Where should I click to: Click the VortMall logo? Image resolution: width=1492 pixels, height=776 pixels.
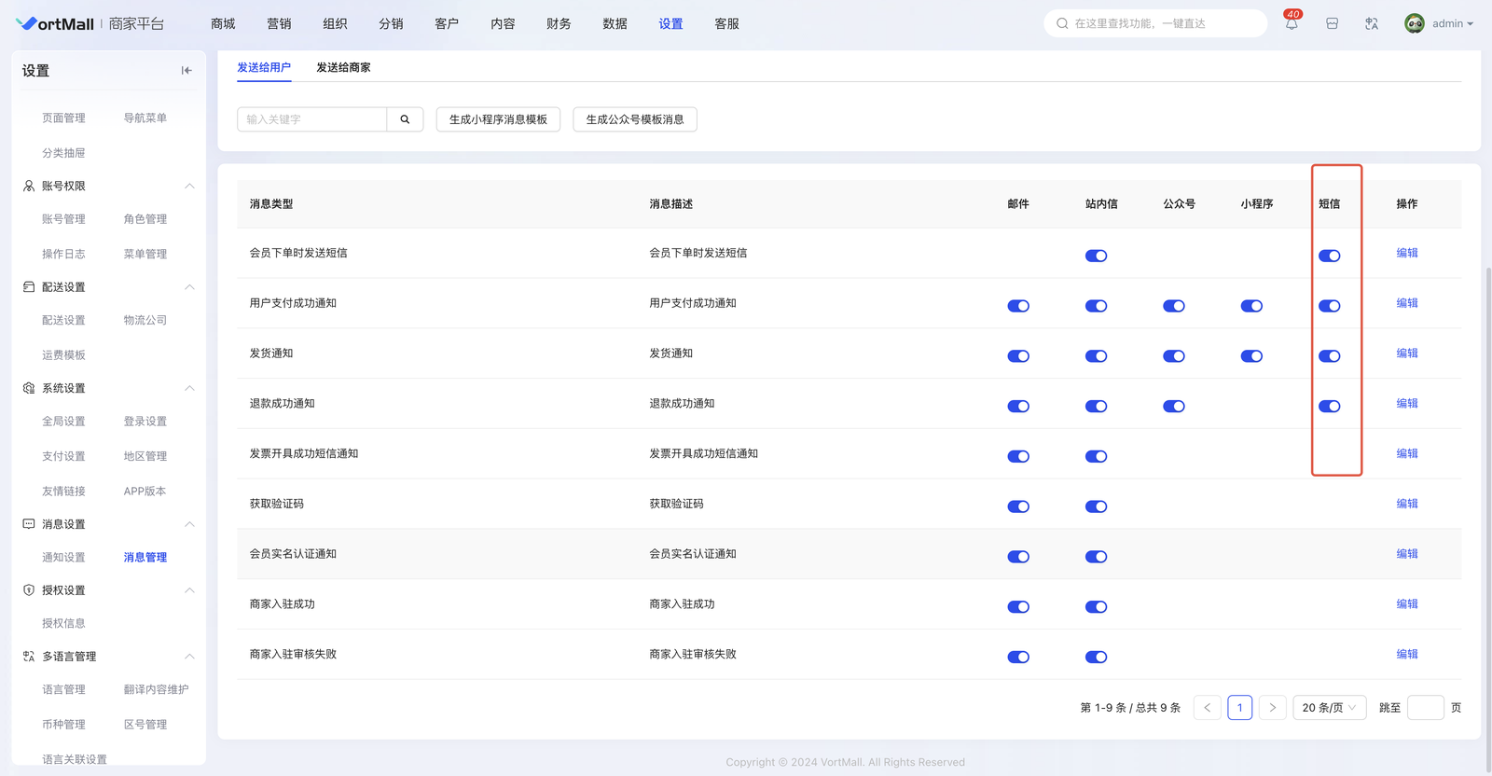[56, 24]
